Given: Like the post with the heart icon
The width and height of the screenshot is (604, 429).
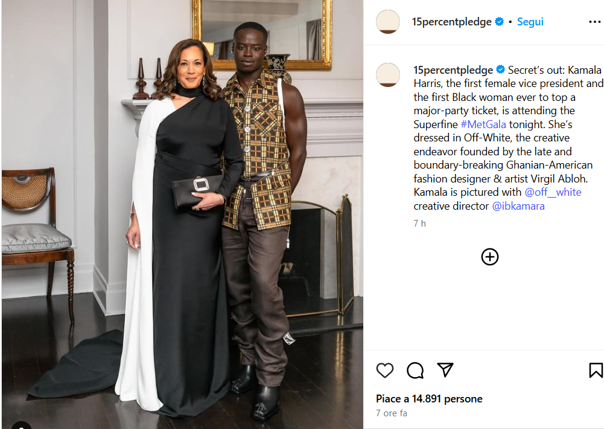Looking at the screenshot, I should point(385,370).
